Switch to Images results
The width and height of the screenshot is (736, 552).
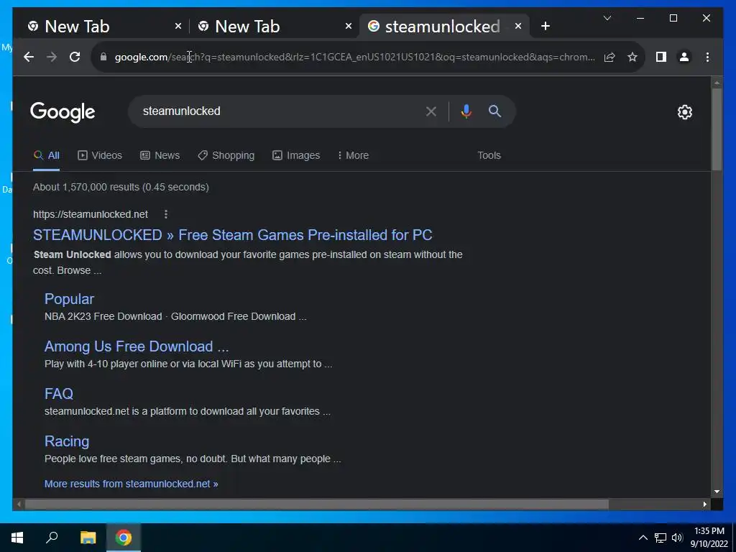coord(296,155)
